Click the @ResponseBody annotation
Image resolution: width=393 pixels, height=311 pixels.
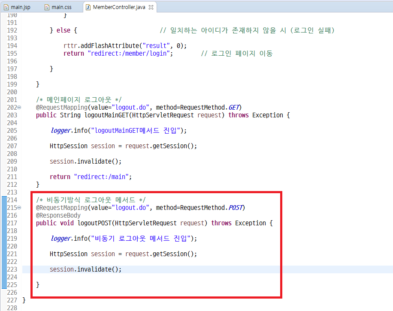58,215
